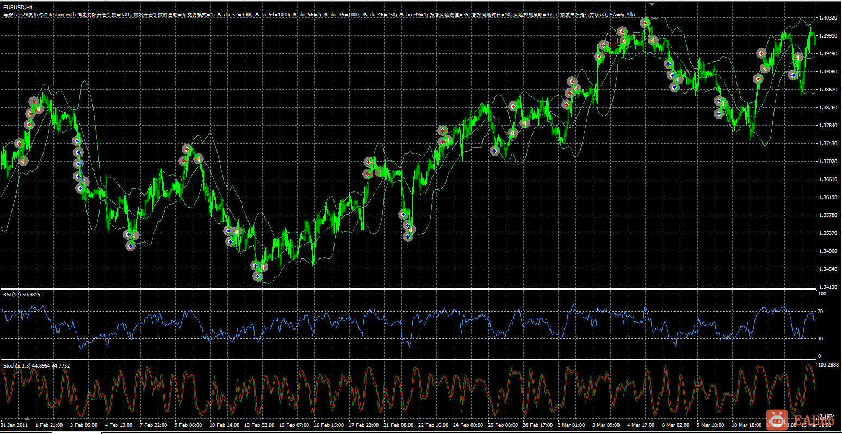The width and height of the screenshot is (842, 434).
Task: Click the 1.37840 price scale value
Action: (829, 126)
